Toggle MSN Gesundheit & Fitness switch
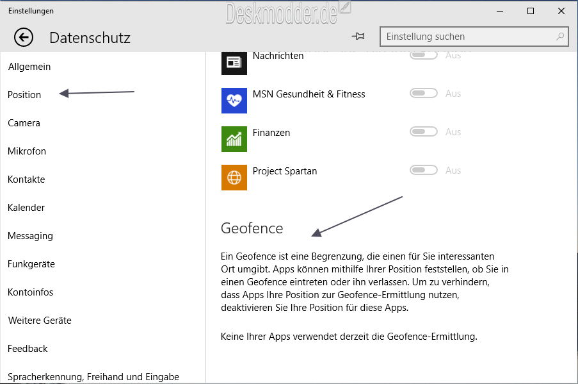The width and height of the screenshot is (578, 384). pos(423,94)
